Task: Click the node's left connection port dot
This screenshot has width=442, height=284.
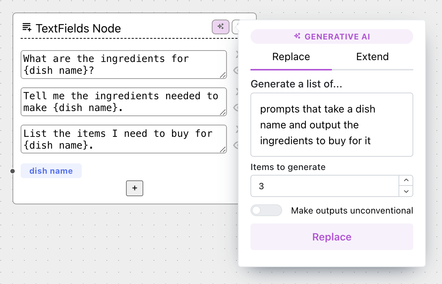Action: coord(12,171)
